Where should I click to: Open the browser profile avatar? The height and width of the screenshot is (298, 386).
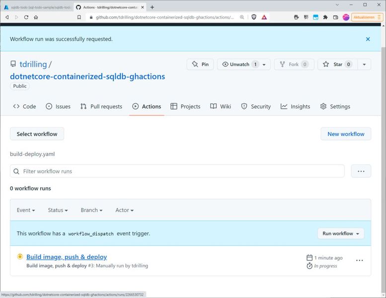(x=346, y=17)
